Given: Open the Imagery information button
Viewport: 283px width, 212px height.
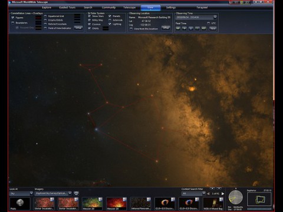Looking at the screenshot, I should tap(76, 193).
